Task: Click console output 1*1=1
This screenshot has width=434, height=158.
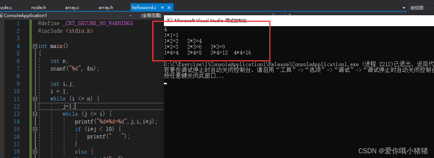Action: 171,35
